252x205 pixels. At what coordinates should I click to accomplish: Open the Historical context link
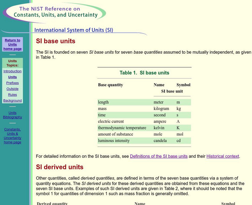[223, 156]
